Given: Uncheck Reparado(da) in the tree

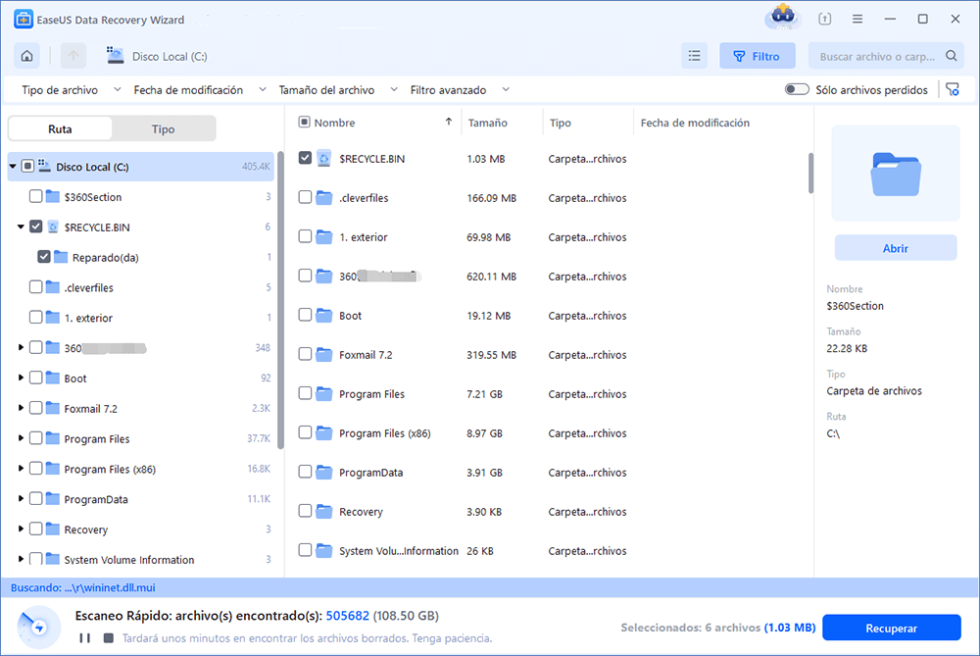Looking at the screenshot, I should [x=44, y=256].
